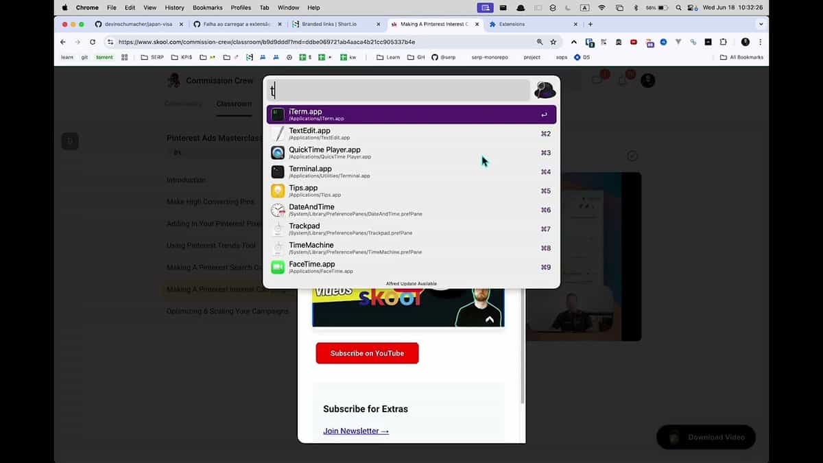Open the Trackpad preference pane result
Screen dimensions: 823x463
[410, 228]
